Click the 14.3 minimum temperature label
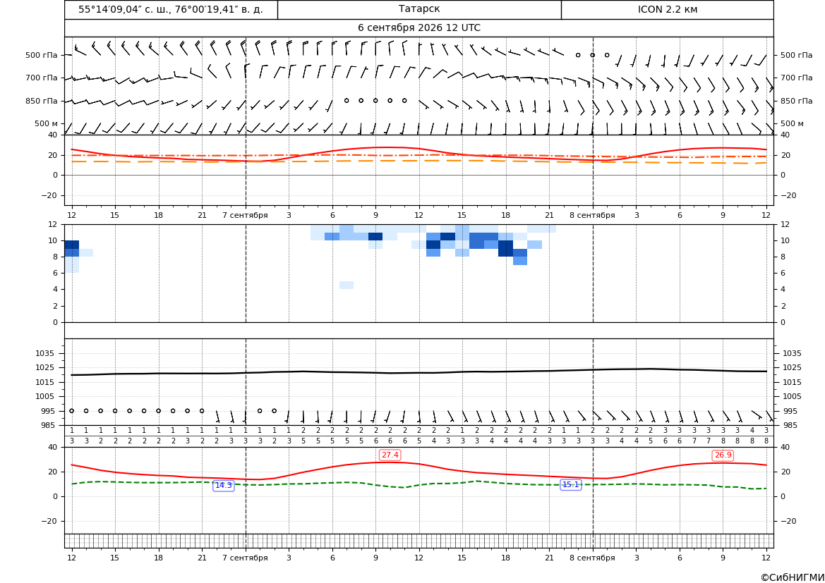 click(223, 485)
